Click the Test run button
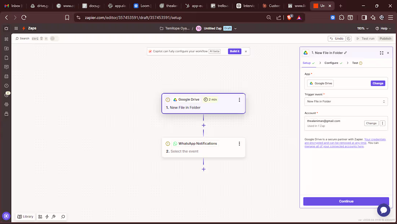397x224 pixels. (365, 39)
